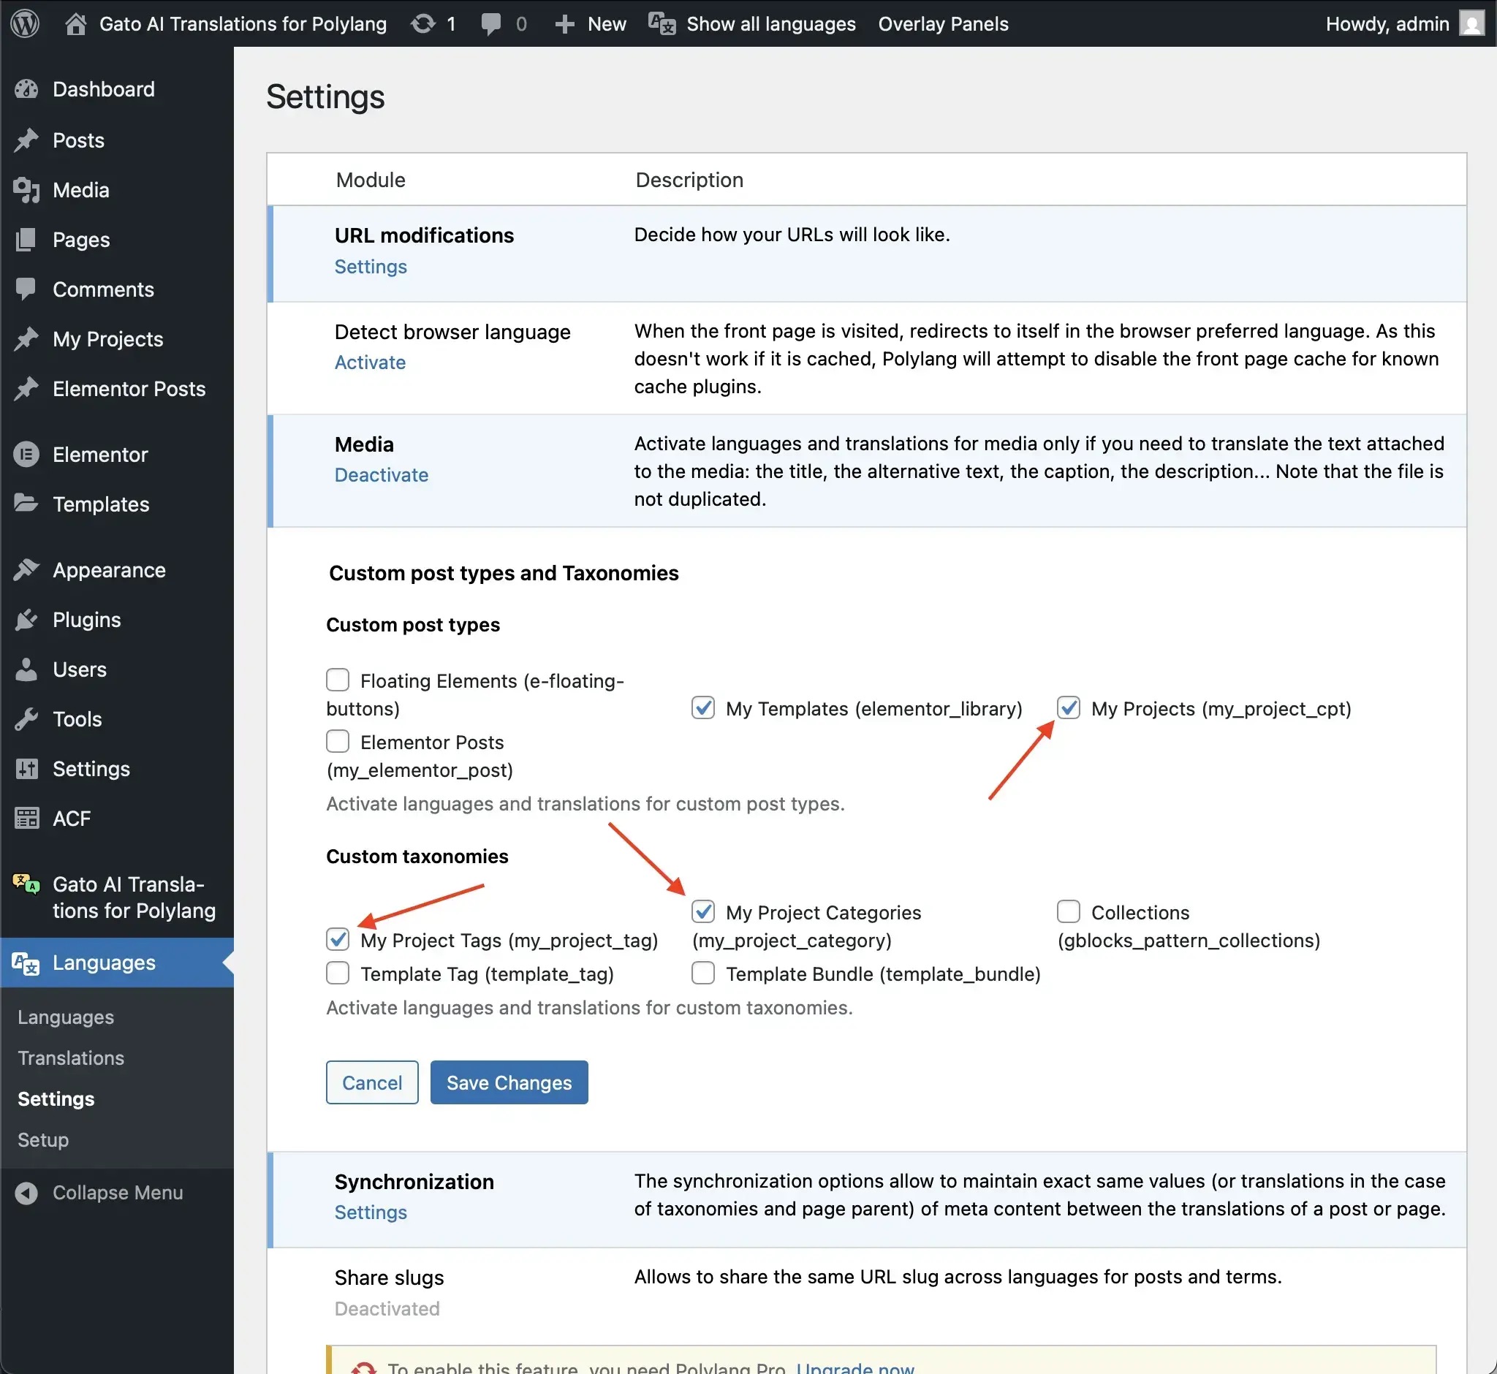Image resolution: width=1497 pixels, height=1374 pixels.
Task: Click the Gato AI Translations plugin icon
Action: [26, 885]
